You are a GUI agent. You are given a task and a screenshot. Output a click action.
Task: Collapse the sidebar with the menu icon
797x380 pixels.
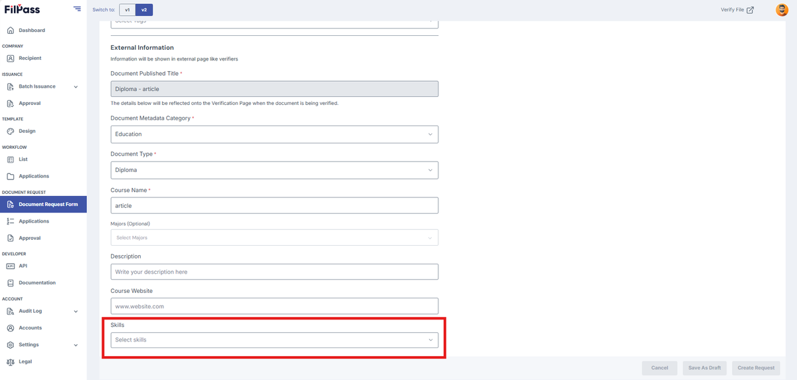(x=77, y=9)
